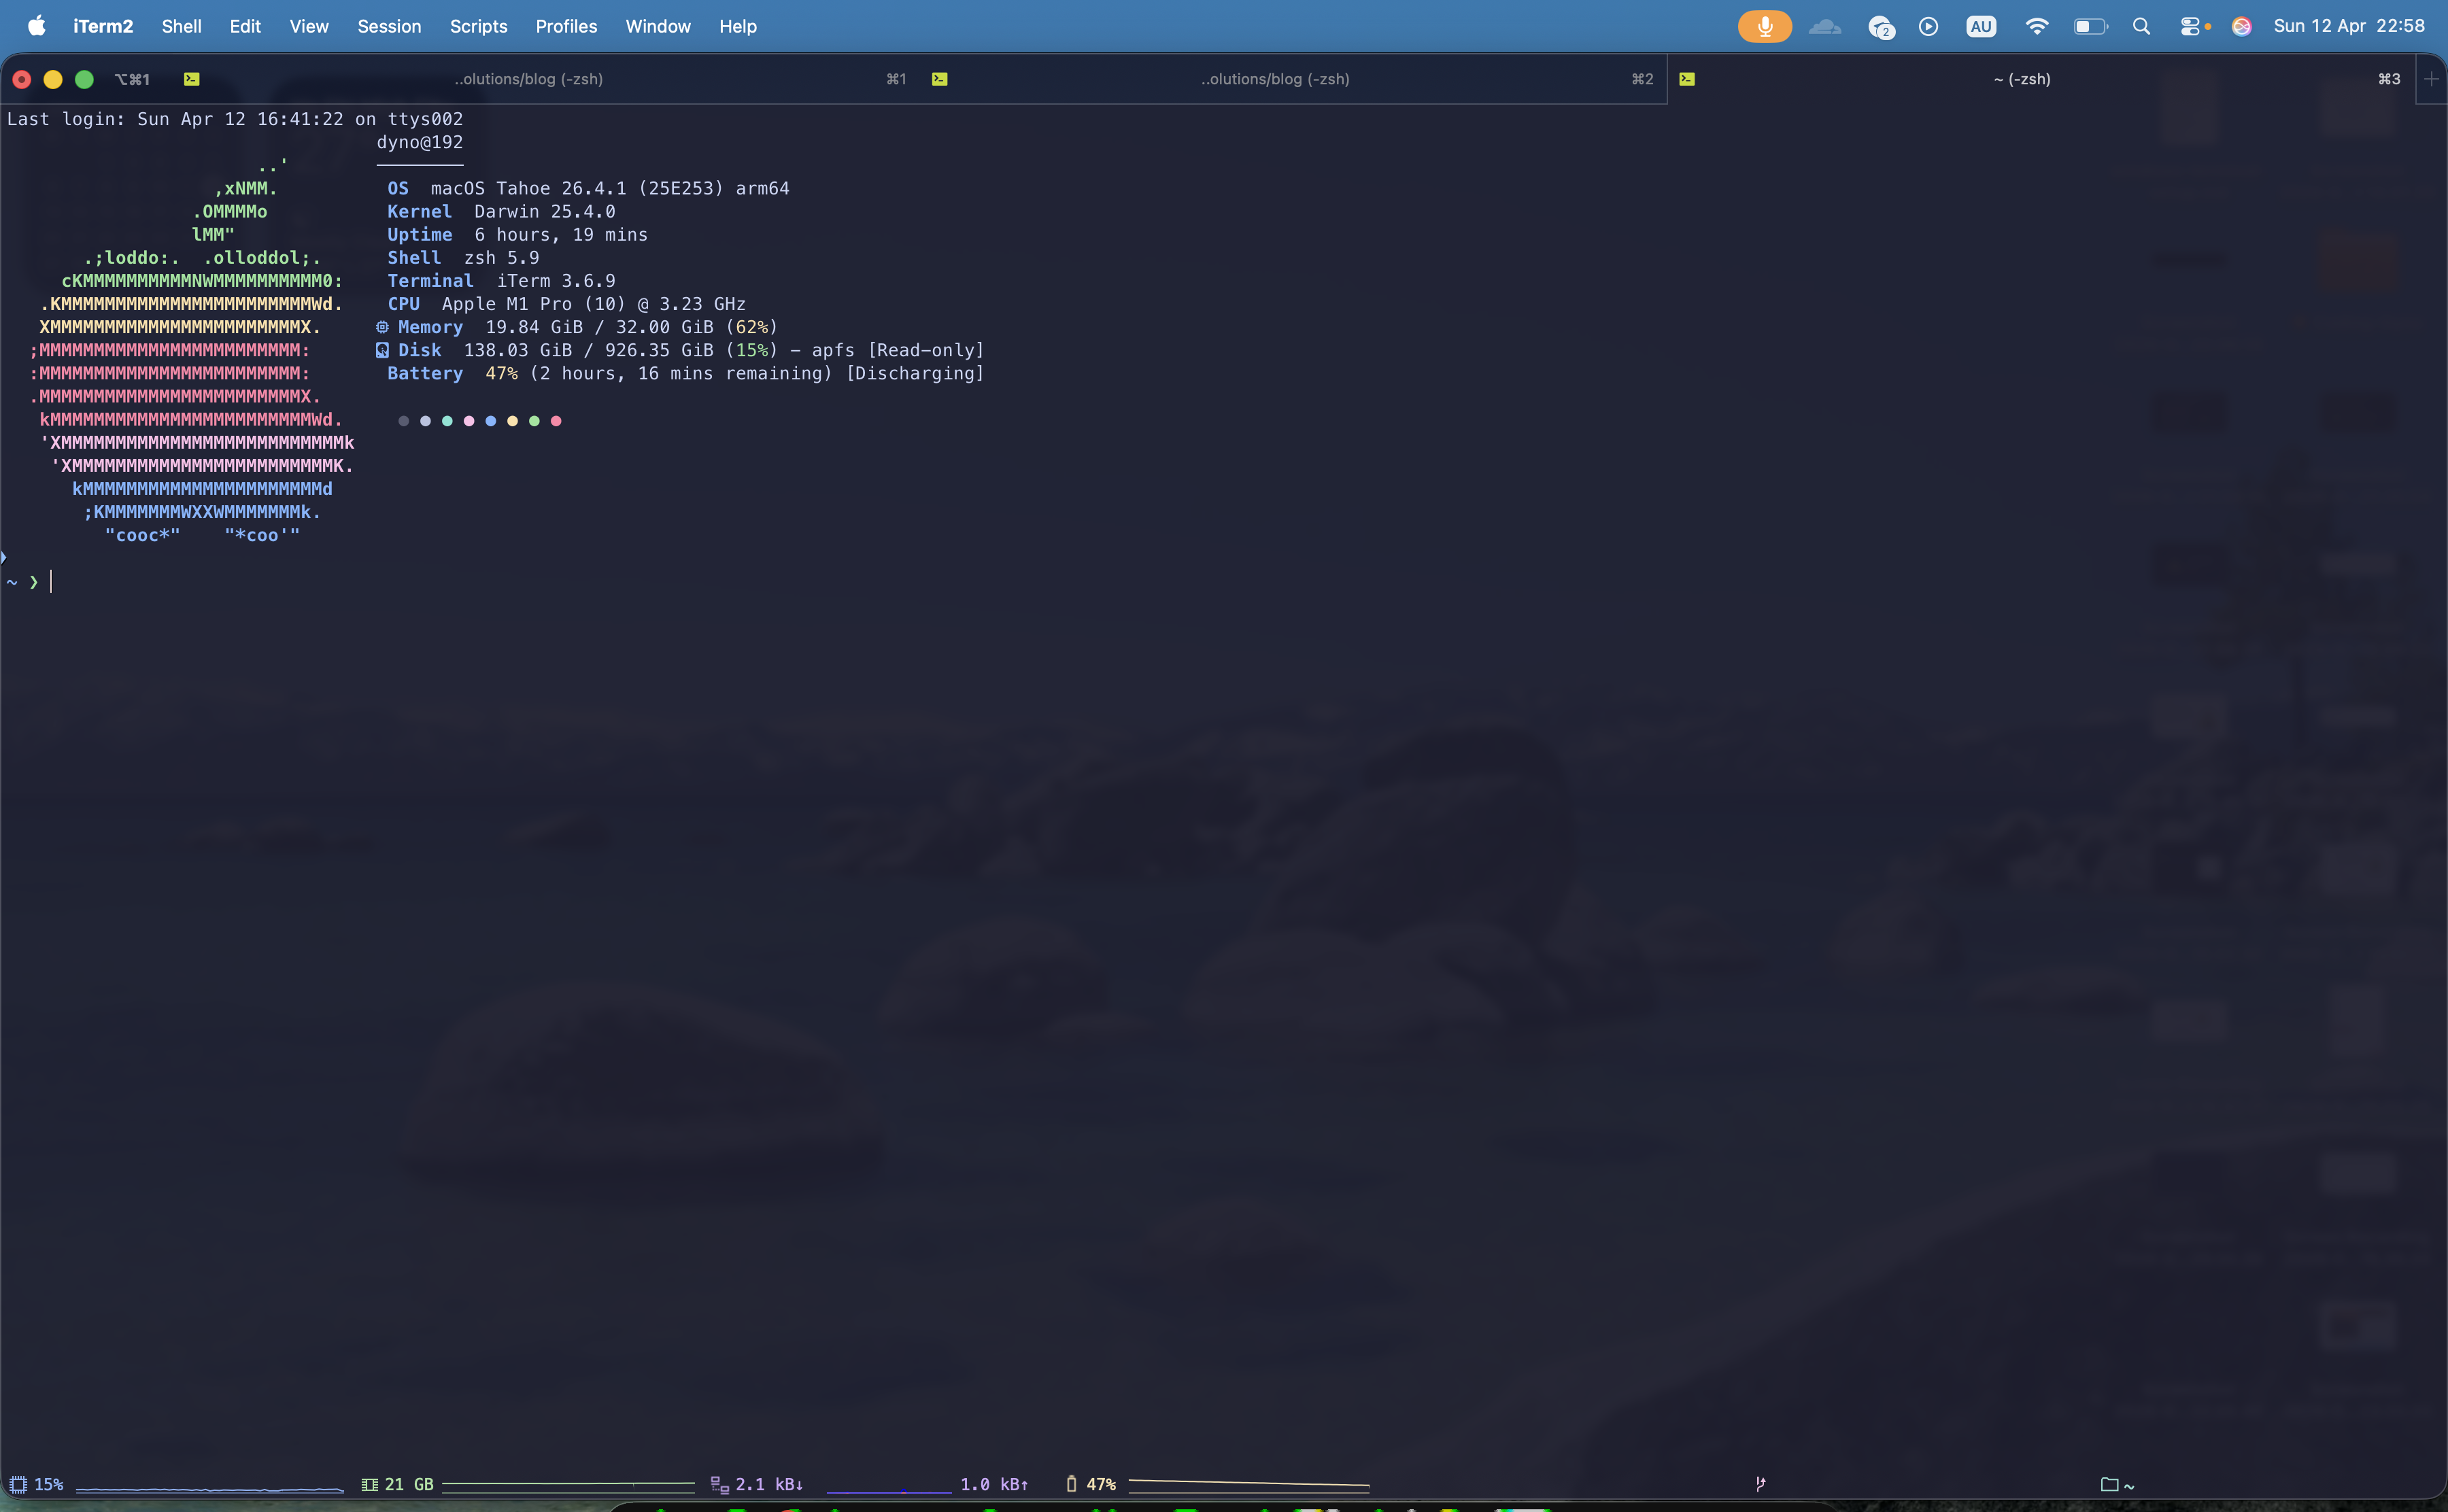Toggle the orange microphone indicator
The height and width of the screenshot is (1512, 2448).
[1764, 27]
